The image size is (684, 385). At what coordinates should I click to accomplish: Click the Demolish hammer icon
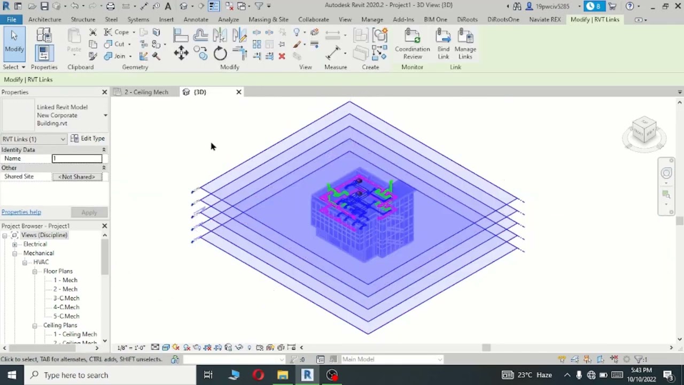pyautogui.click(x=156, y=56)
